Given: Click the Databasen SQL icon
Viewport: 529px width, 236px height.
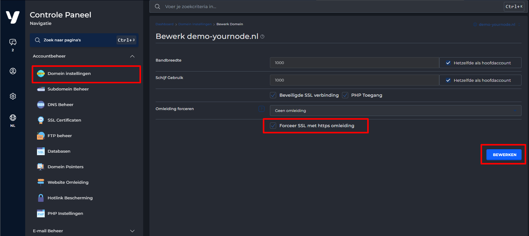Looking at the screenshot, I should 41,151.
